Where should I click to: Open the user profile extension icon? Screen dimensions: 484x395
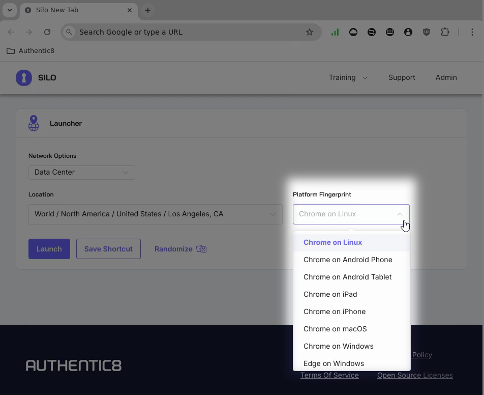click(408, 32)
